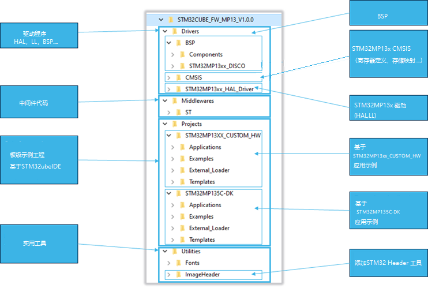
Task: Select the CMSIS folder label
Action: [194, 77]
